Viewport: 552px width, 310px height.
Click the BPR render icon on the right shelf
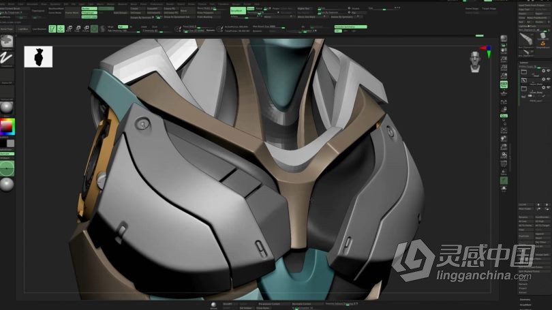pyautogui.click(x=504, y=38)
